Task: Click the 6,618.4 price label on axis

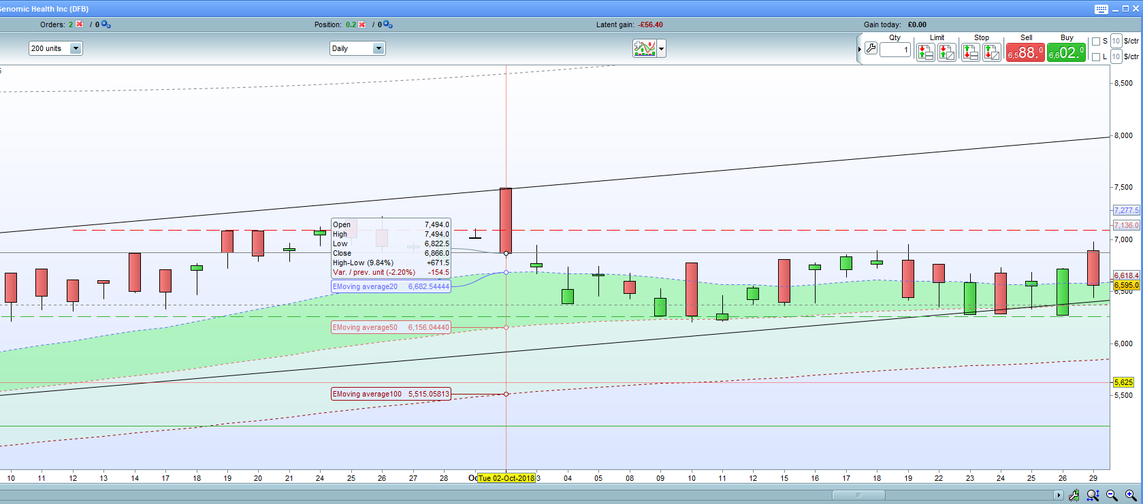Action: point(1126,275)
